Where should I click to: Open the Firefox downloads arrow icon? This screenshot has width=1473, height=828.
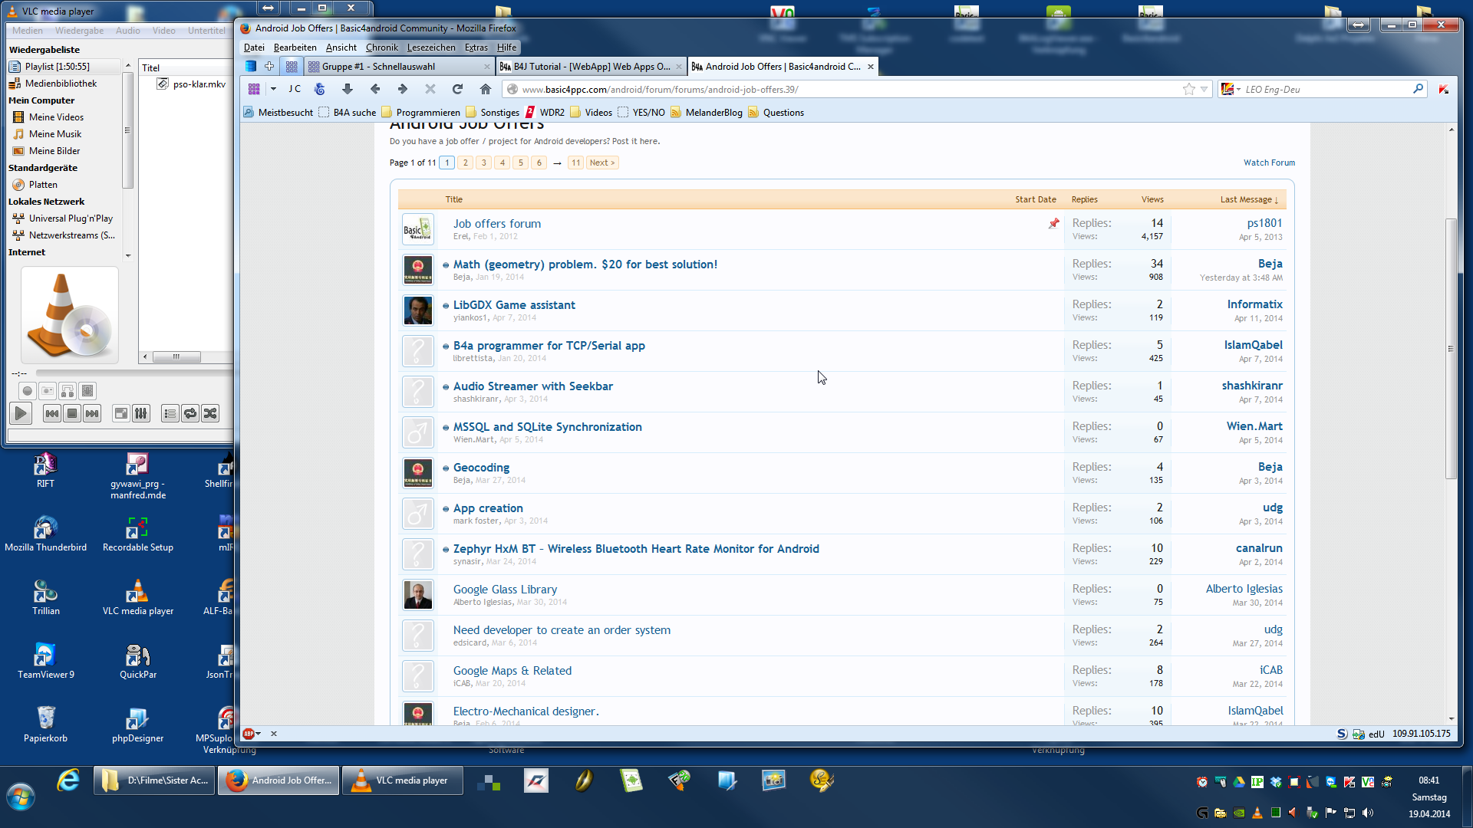click(x=347, y=89)
